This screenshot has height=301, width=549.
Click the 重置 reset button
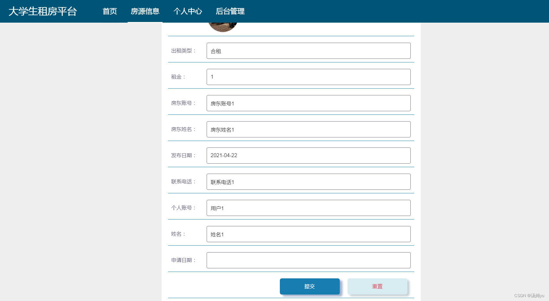pos(377,286)
